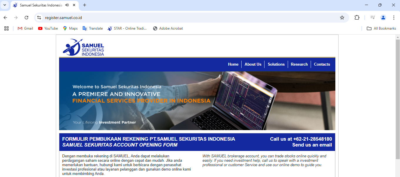Open a new tab with plus button
This screenshot has height=177, width=400.
(85, 5)
